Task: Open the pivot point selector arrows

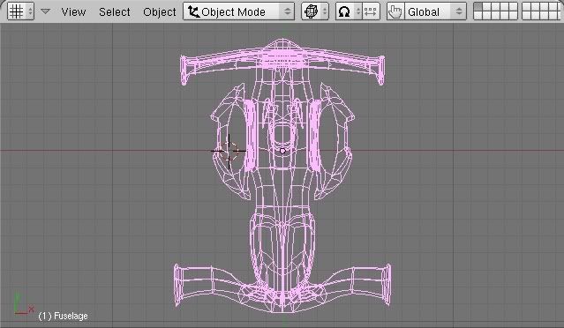Action: pos(357,11)
